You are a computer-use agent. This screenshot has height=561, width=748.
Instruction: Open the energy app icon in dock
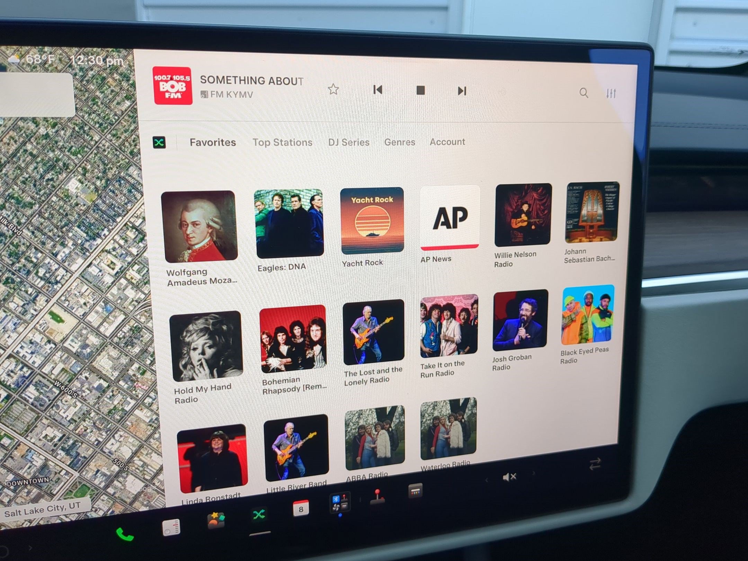(171, 527)
